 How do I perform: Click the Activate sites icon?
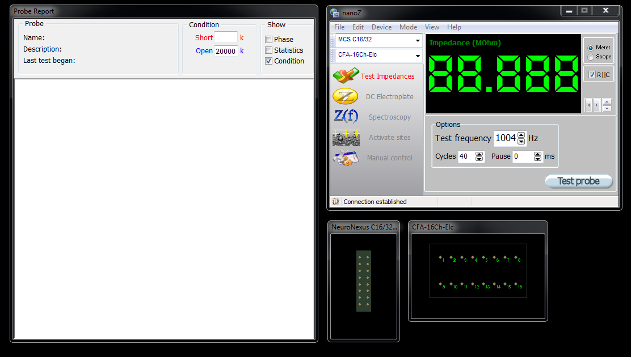click(346, 138)
